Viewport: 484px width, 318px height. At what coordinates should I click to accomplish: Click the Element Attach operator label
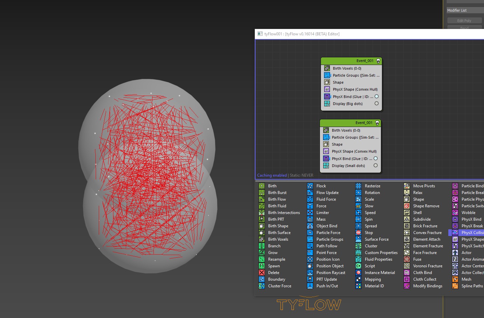tap(427, 239)
